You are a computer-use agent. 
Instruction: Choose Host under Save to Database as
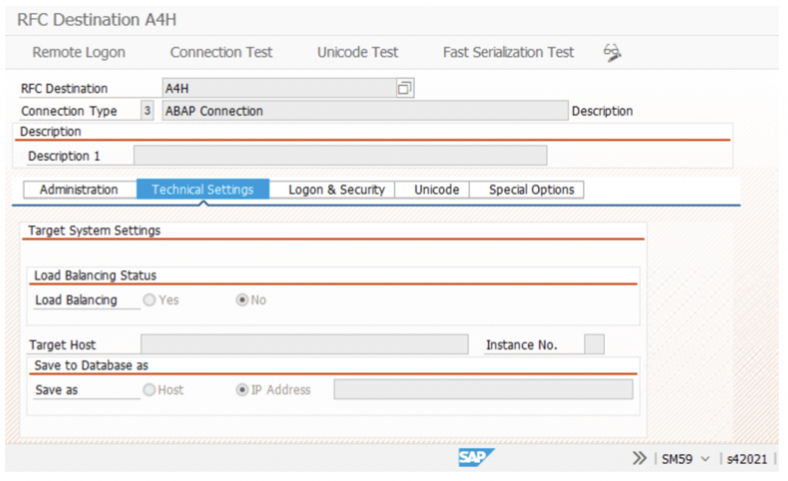tap(149, 390)
